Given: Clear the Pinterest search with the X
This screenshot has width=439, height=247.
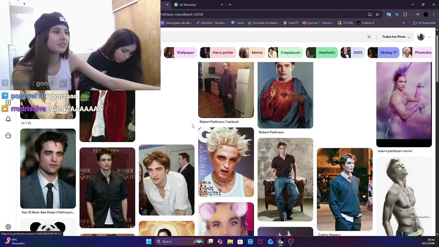Looking at the screenshot, I should point(369,37).
